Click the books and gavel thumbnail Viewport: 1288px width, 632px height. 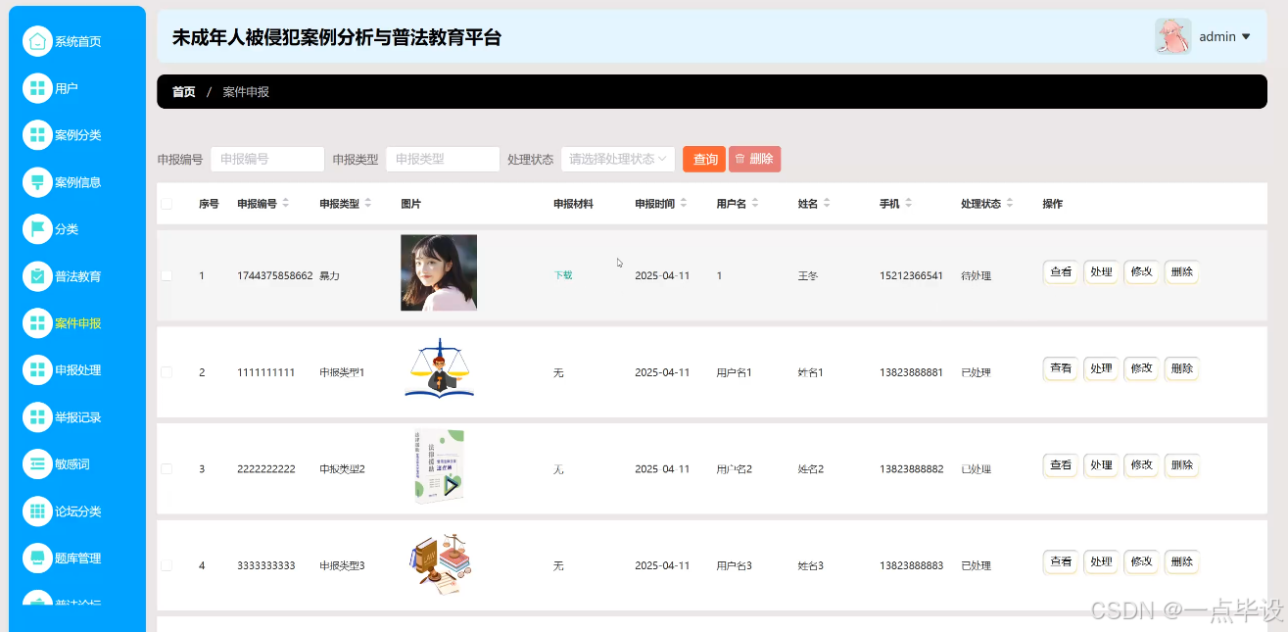click(439, 563)
